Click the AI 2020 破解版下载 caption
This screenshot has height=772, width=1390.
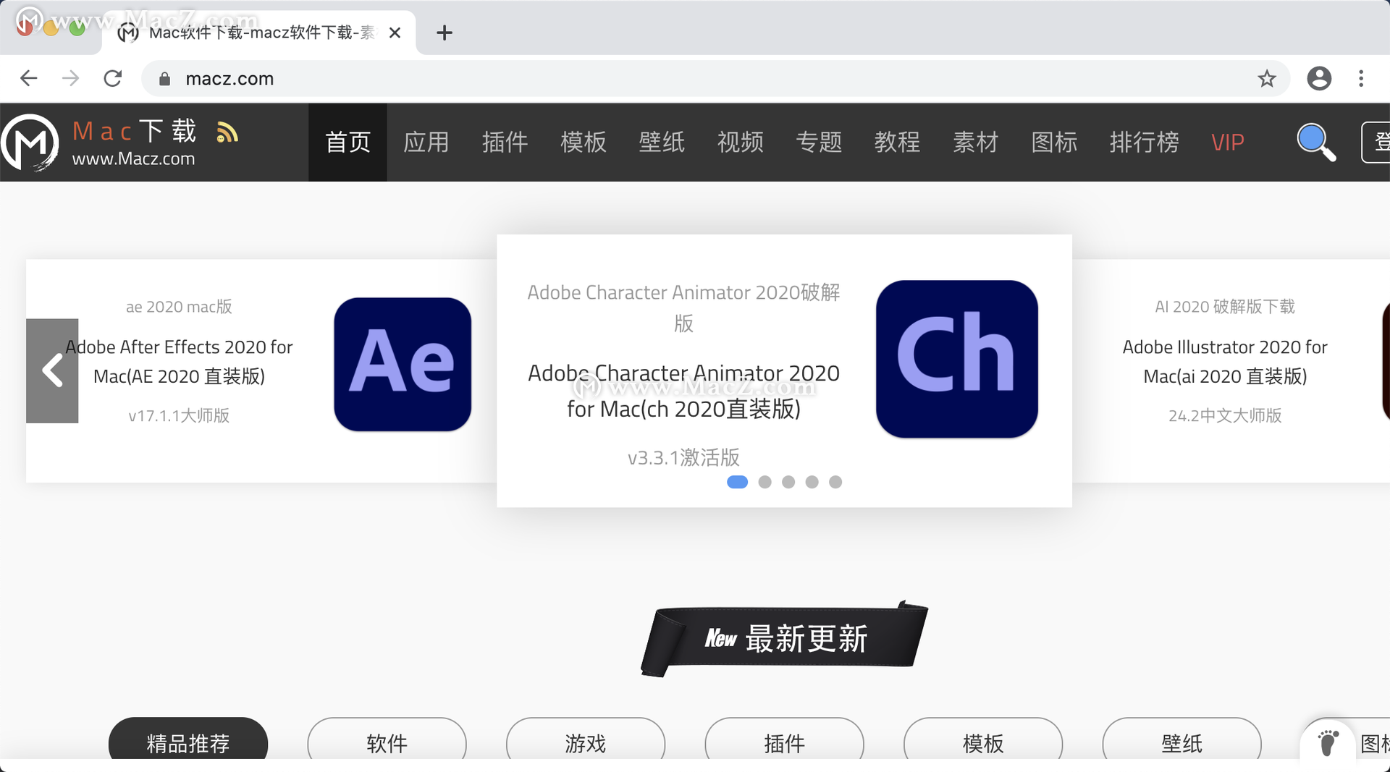1225,307
